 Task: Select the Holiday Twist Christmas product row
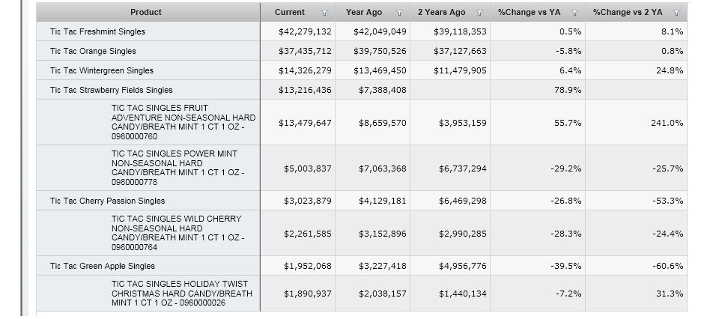click(x=181, y=294)
